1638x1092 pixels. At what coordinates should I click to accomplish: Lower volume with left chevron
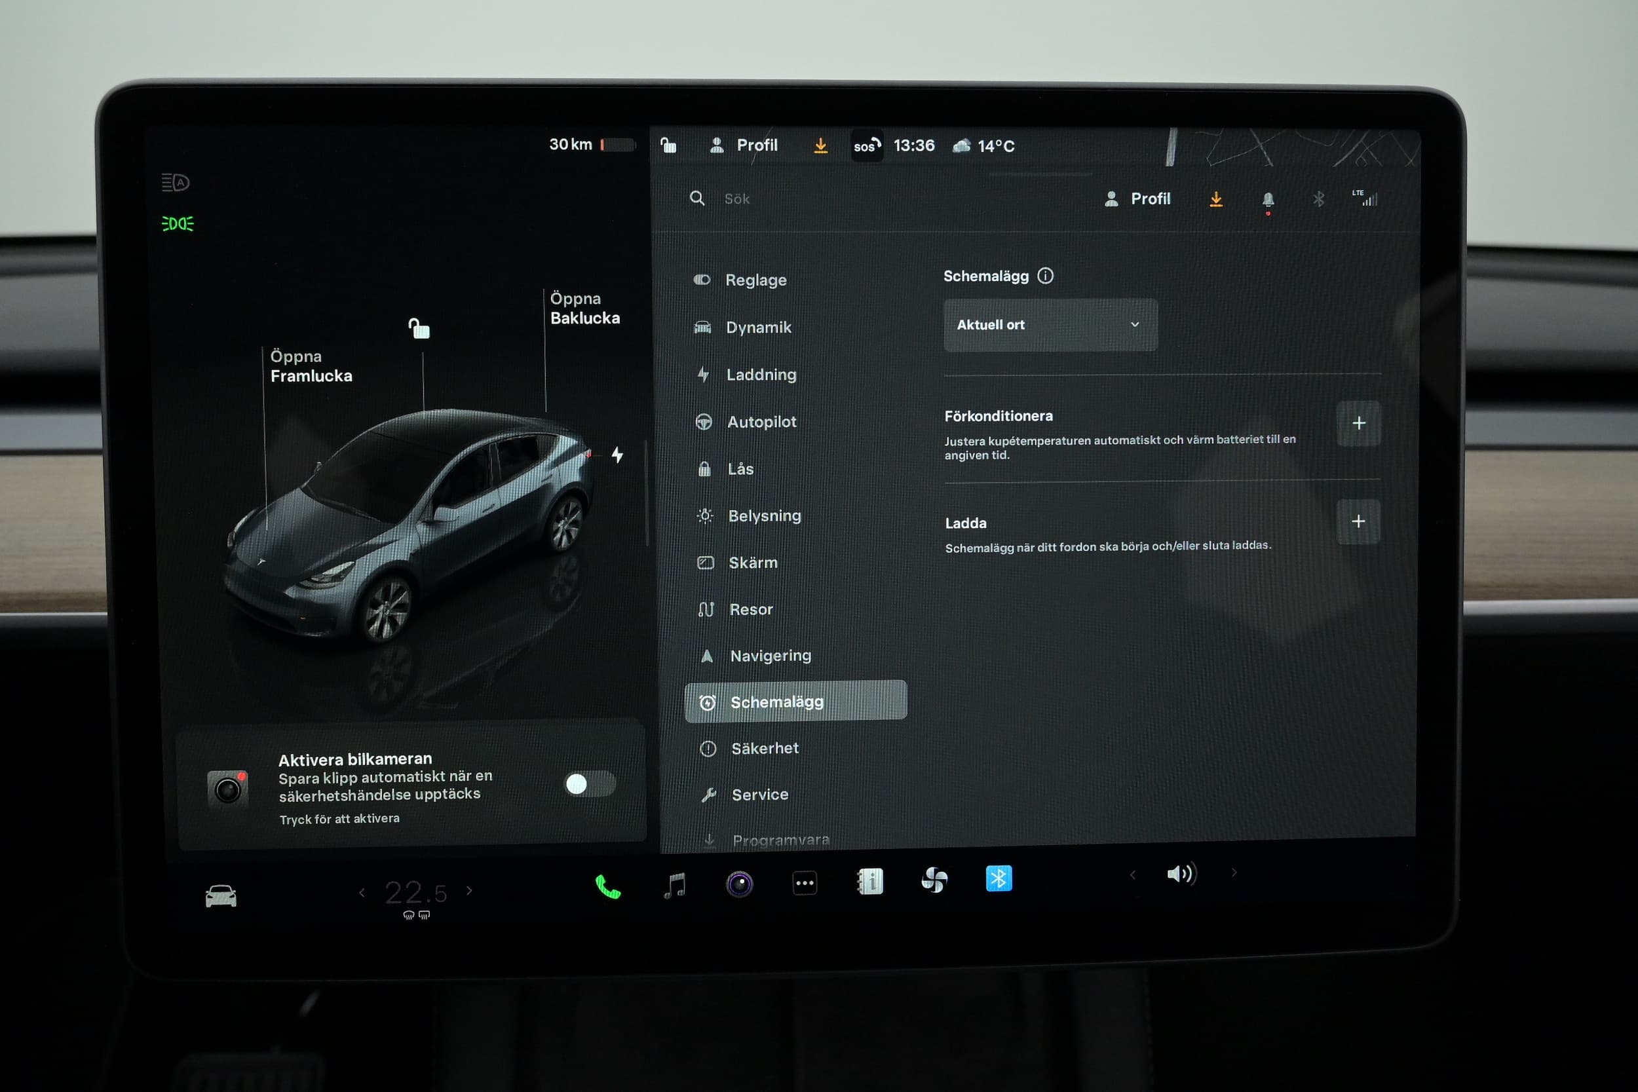[1132, 875]
